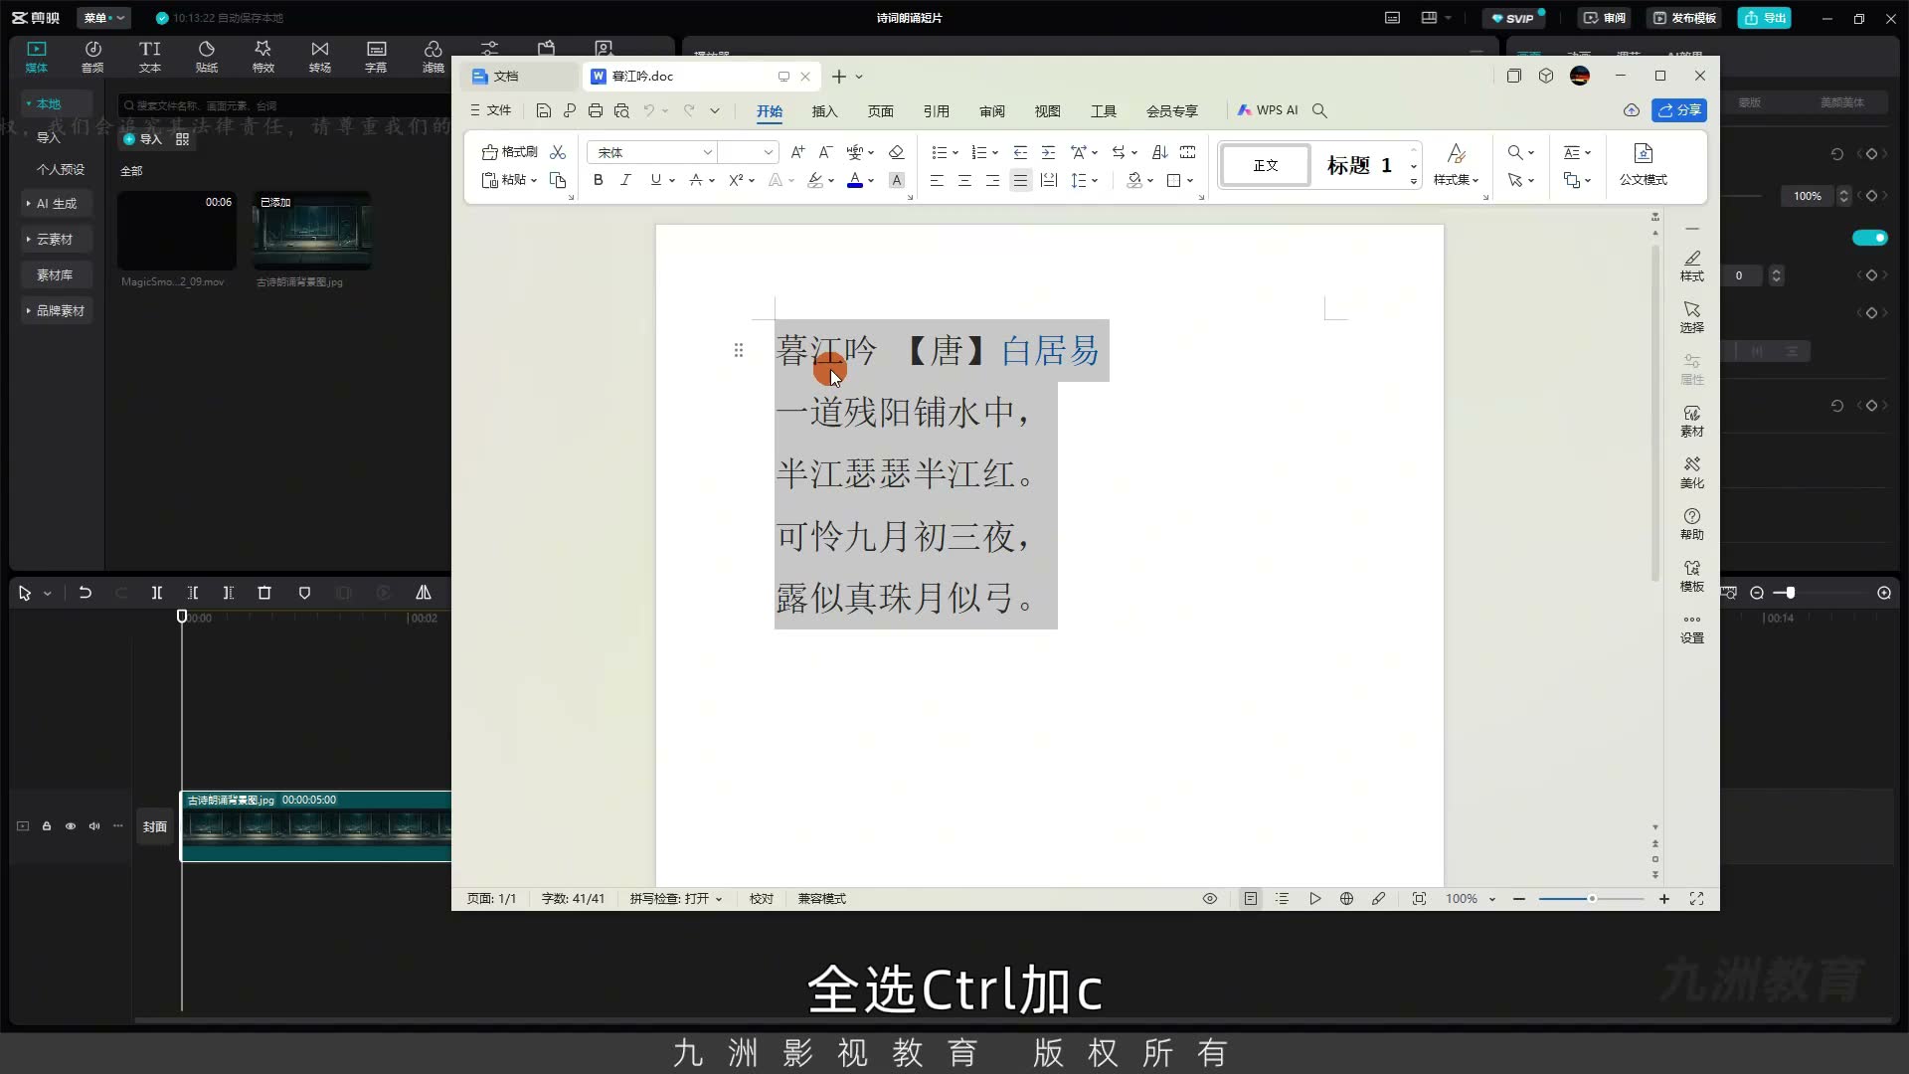Viewport: 1909px width, 1074px height.
Task: Open 拼写检查 spell check dropdown
Action: click(676, 899)
